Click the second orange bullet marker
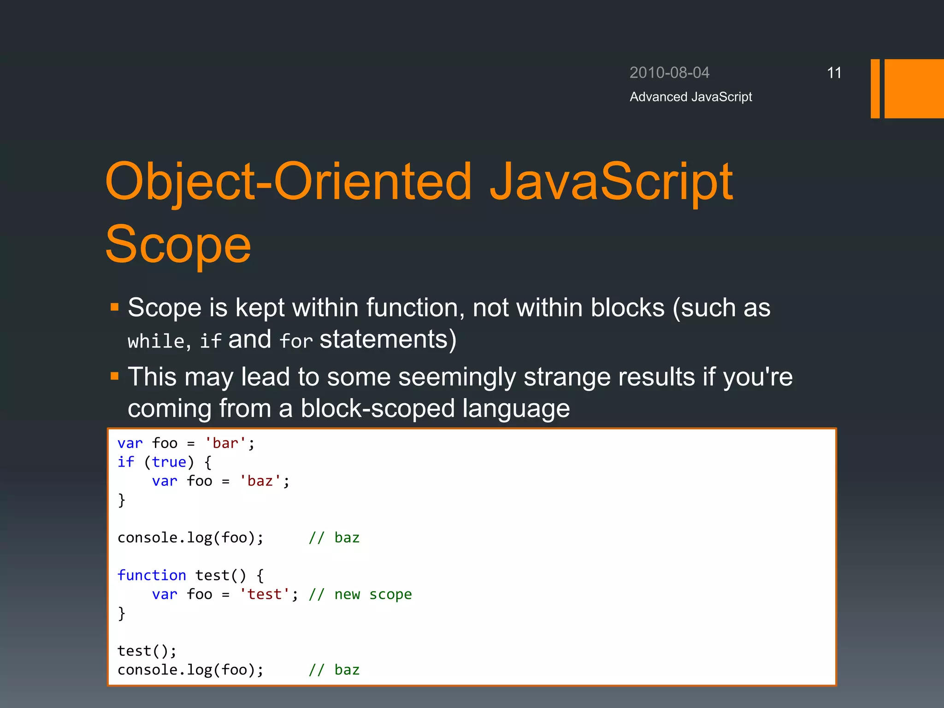 [115, 377]
